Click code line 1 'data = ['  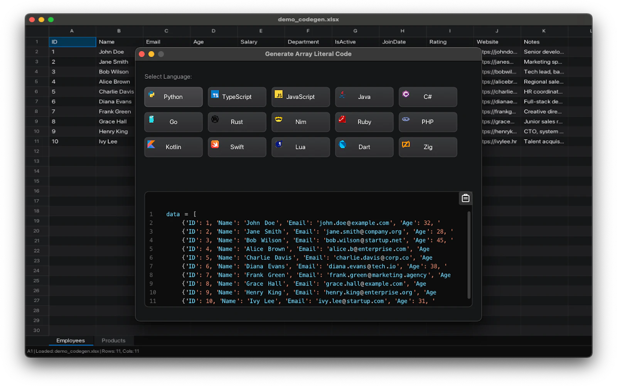[x=181, y=214]
